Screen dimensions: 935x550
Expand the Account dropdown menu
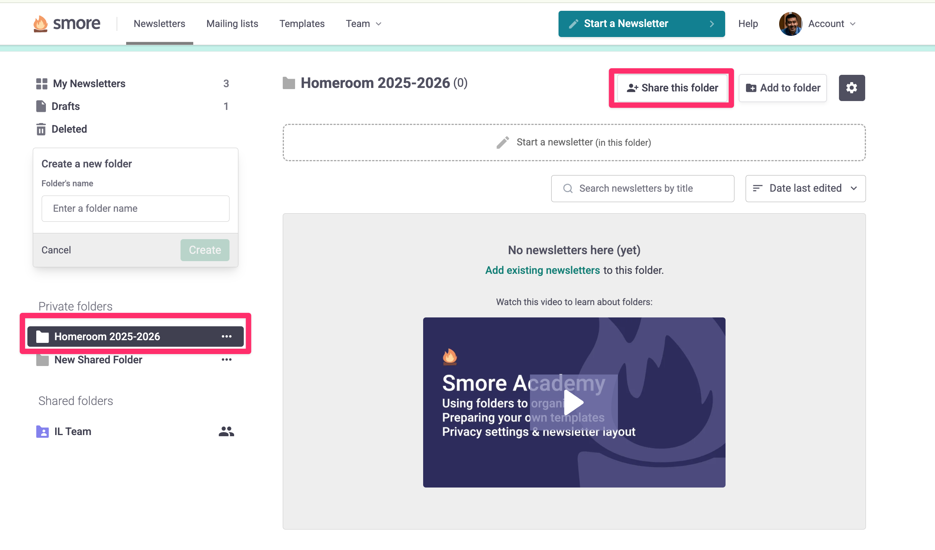click(x=832, y=24)
